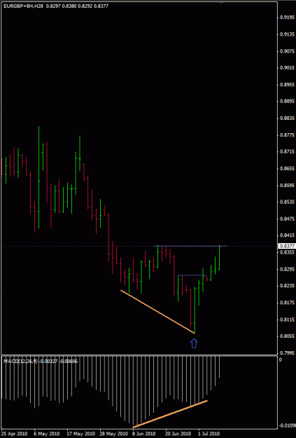This screenshot has height=438, width=296.
Task: Select the 0.8655 price scale value
Action: pos(287,168)
